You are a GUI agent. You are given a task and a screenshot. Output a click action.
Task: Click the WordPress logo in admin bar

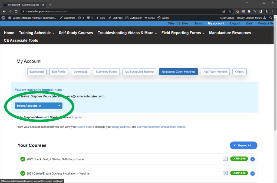(x=3, y=18)
